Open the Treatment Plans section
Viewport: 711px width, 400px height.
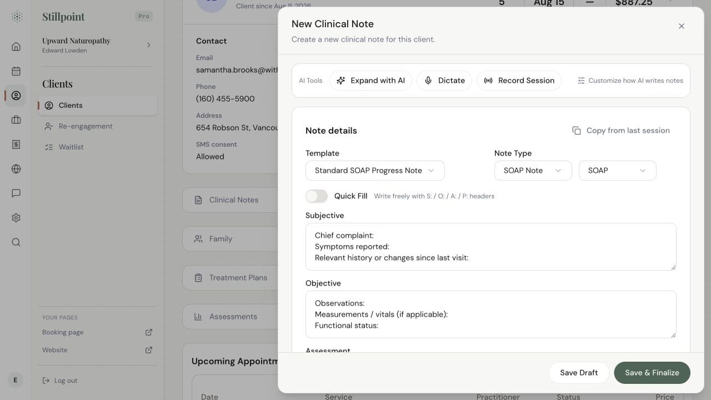(x=231, y=278)
